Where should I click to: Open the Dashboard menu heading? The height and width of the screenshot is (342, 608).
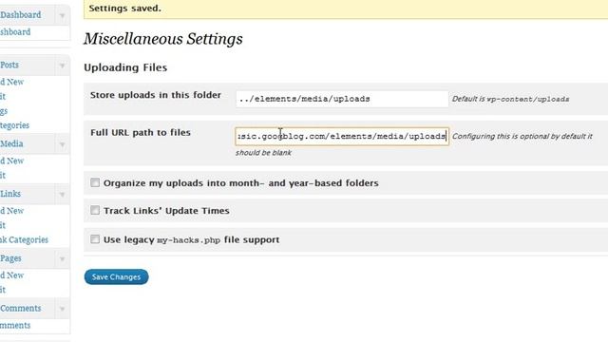point(21,15)
